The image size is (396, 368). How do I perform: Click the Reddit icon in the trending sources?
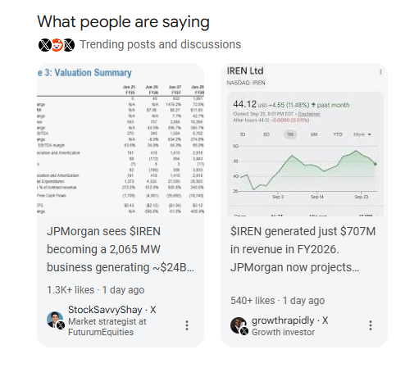[57, 45]
